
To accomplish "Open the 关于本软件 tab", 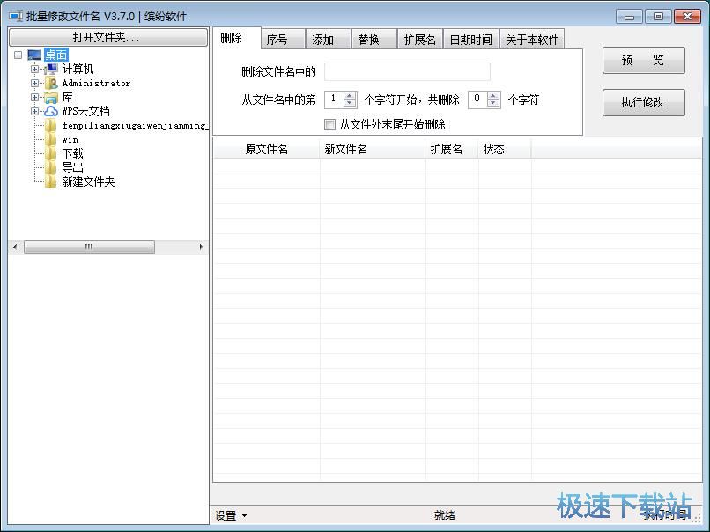I will [x=532, y=40].
